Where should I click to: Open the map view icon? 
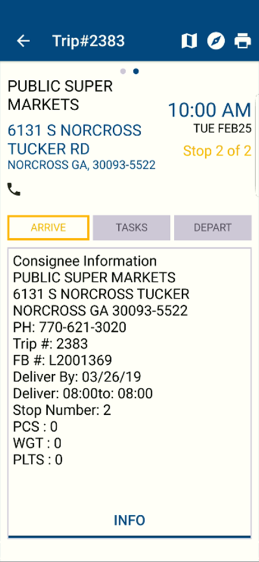[x=189, y=41]
